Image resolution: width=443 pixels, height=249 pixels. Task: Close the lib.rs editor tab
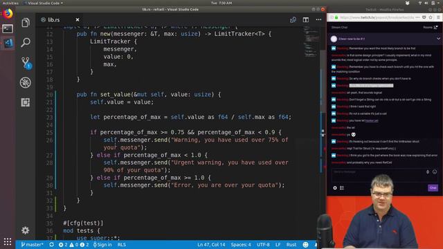click(78, 20)
